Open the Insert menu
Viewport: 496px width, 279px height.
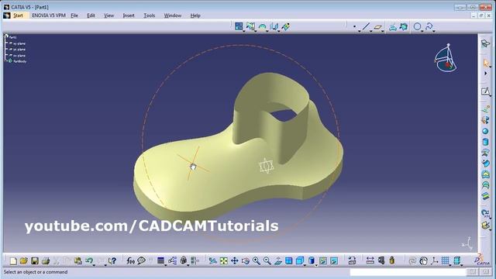(129, 15)
